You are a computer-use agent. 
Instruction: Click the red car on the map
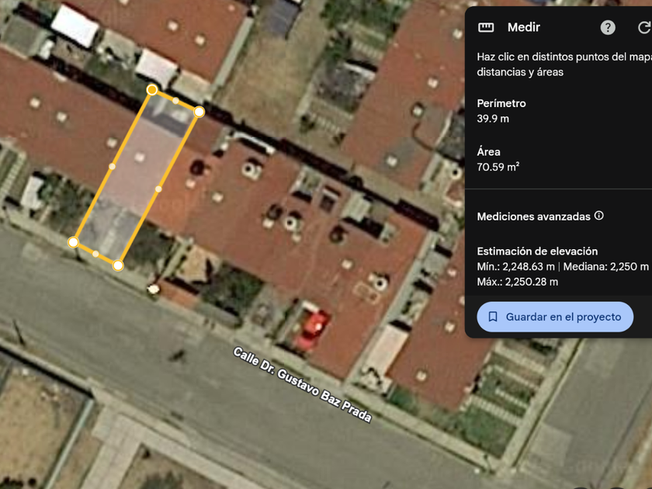[x=311, y=326]
